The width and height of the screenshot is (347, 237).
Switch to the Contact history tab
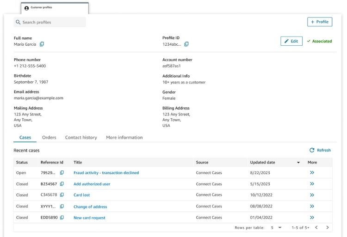click(x=81, y=138)
